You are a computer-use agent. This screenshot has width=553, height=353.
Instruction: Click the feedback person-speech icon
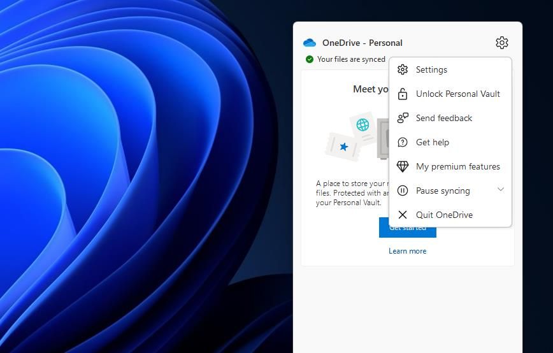tap(403, 118)
